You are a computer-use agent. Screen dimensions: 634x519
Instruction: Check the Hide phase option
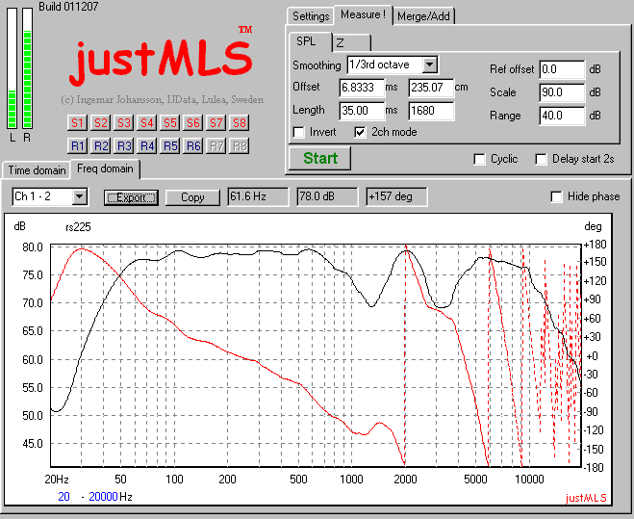(556, 196)
